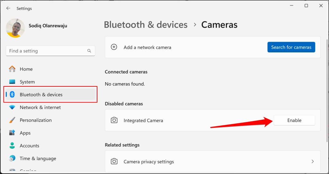Viewport: 329px width, 174px height.
Task: Click the search magnifier icon
Action: (x=89, y=51)
